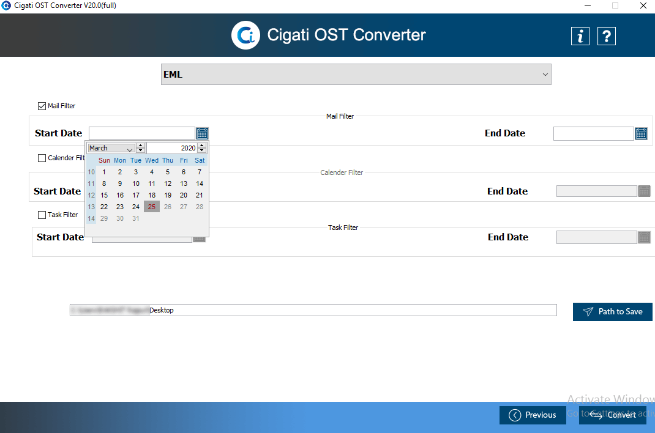This screenshot has width=655, height=433.
Task: Select March 10 in the calendar
Action: point(136,183)
